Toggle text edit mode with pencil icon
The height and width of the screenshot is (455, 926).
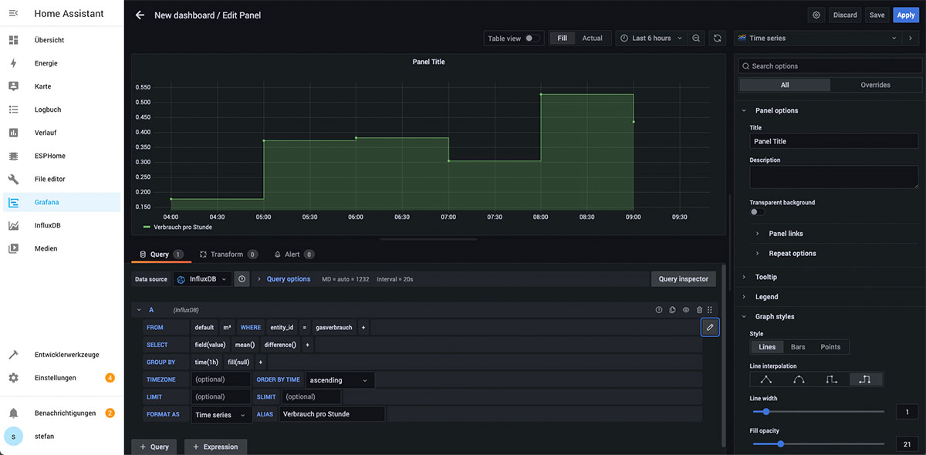710,328
